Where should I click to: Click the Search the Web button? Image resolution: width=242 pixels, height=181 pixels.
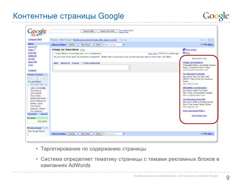click(107, 31)
